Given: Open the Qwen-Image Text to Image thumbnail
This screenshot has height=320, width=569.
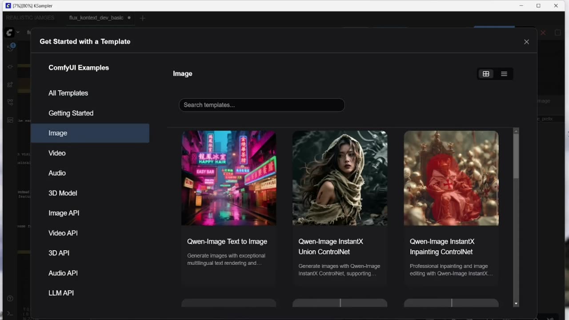Looking at the screenshot, I should pos(228,178).
